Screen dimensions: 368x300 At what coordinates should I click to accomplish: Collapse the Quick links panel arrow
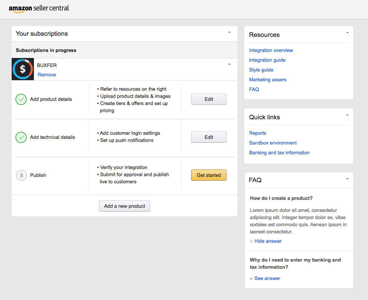tap(347, 115)
